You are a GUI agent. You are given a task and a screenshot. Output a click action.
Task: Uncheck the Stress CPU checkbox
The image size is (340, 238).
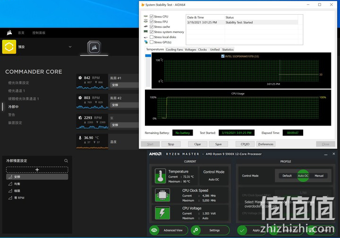[x=152, y=17]
